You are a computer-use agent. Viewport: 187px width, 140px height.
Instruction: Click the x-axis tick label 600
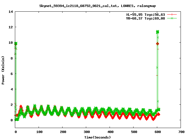tap(158, 132)
